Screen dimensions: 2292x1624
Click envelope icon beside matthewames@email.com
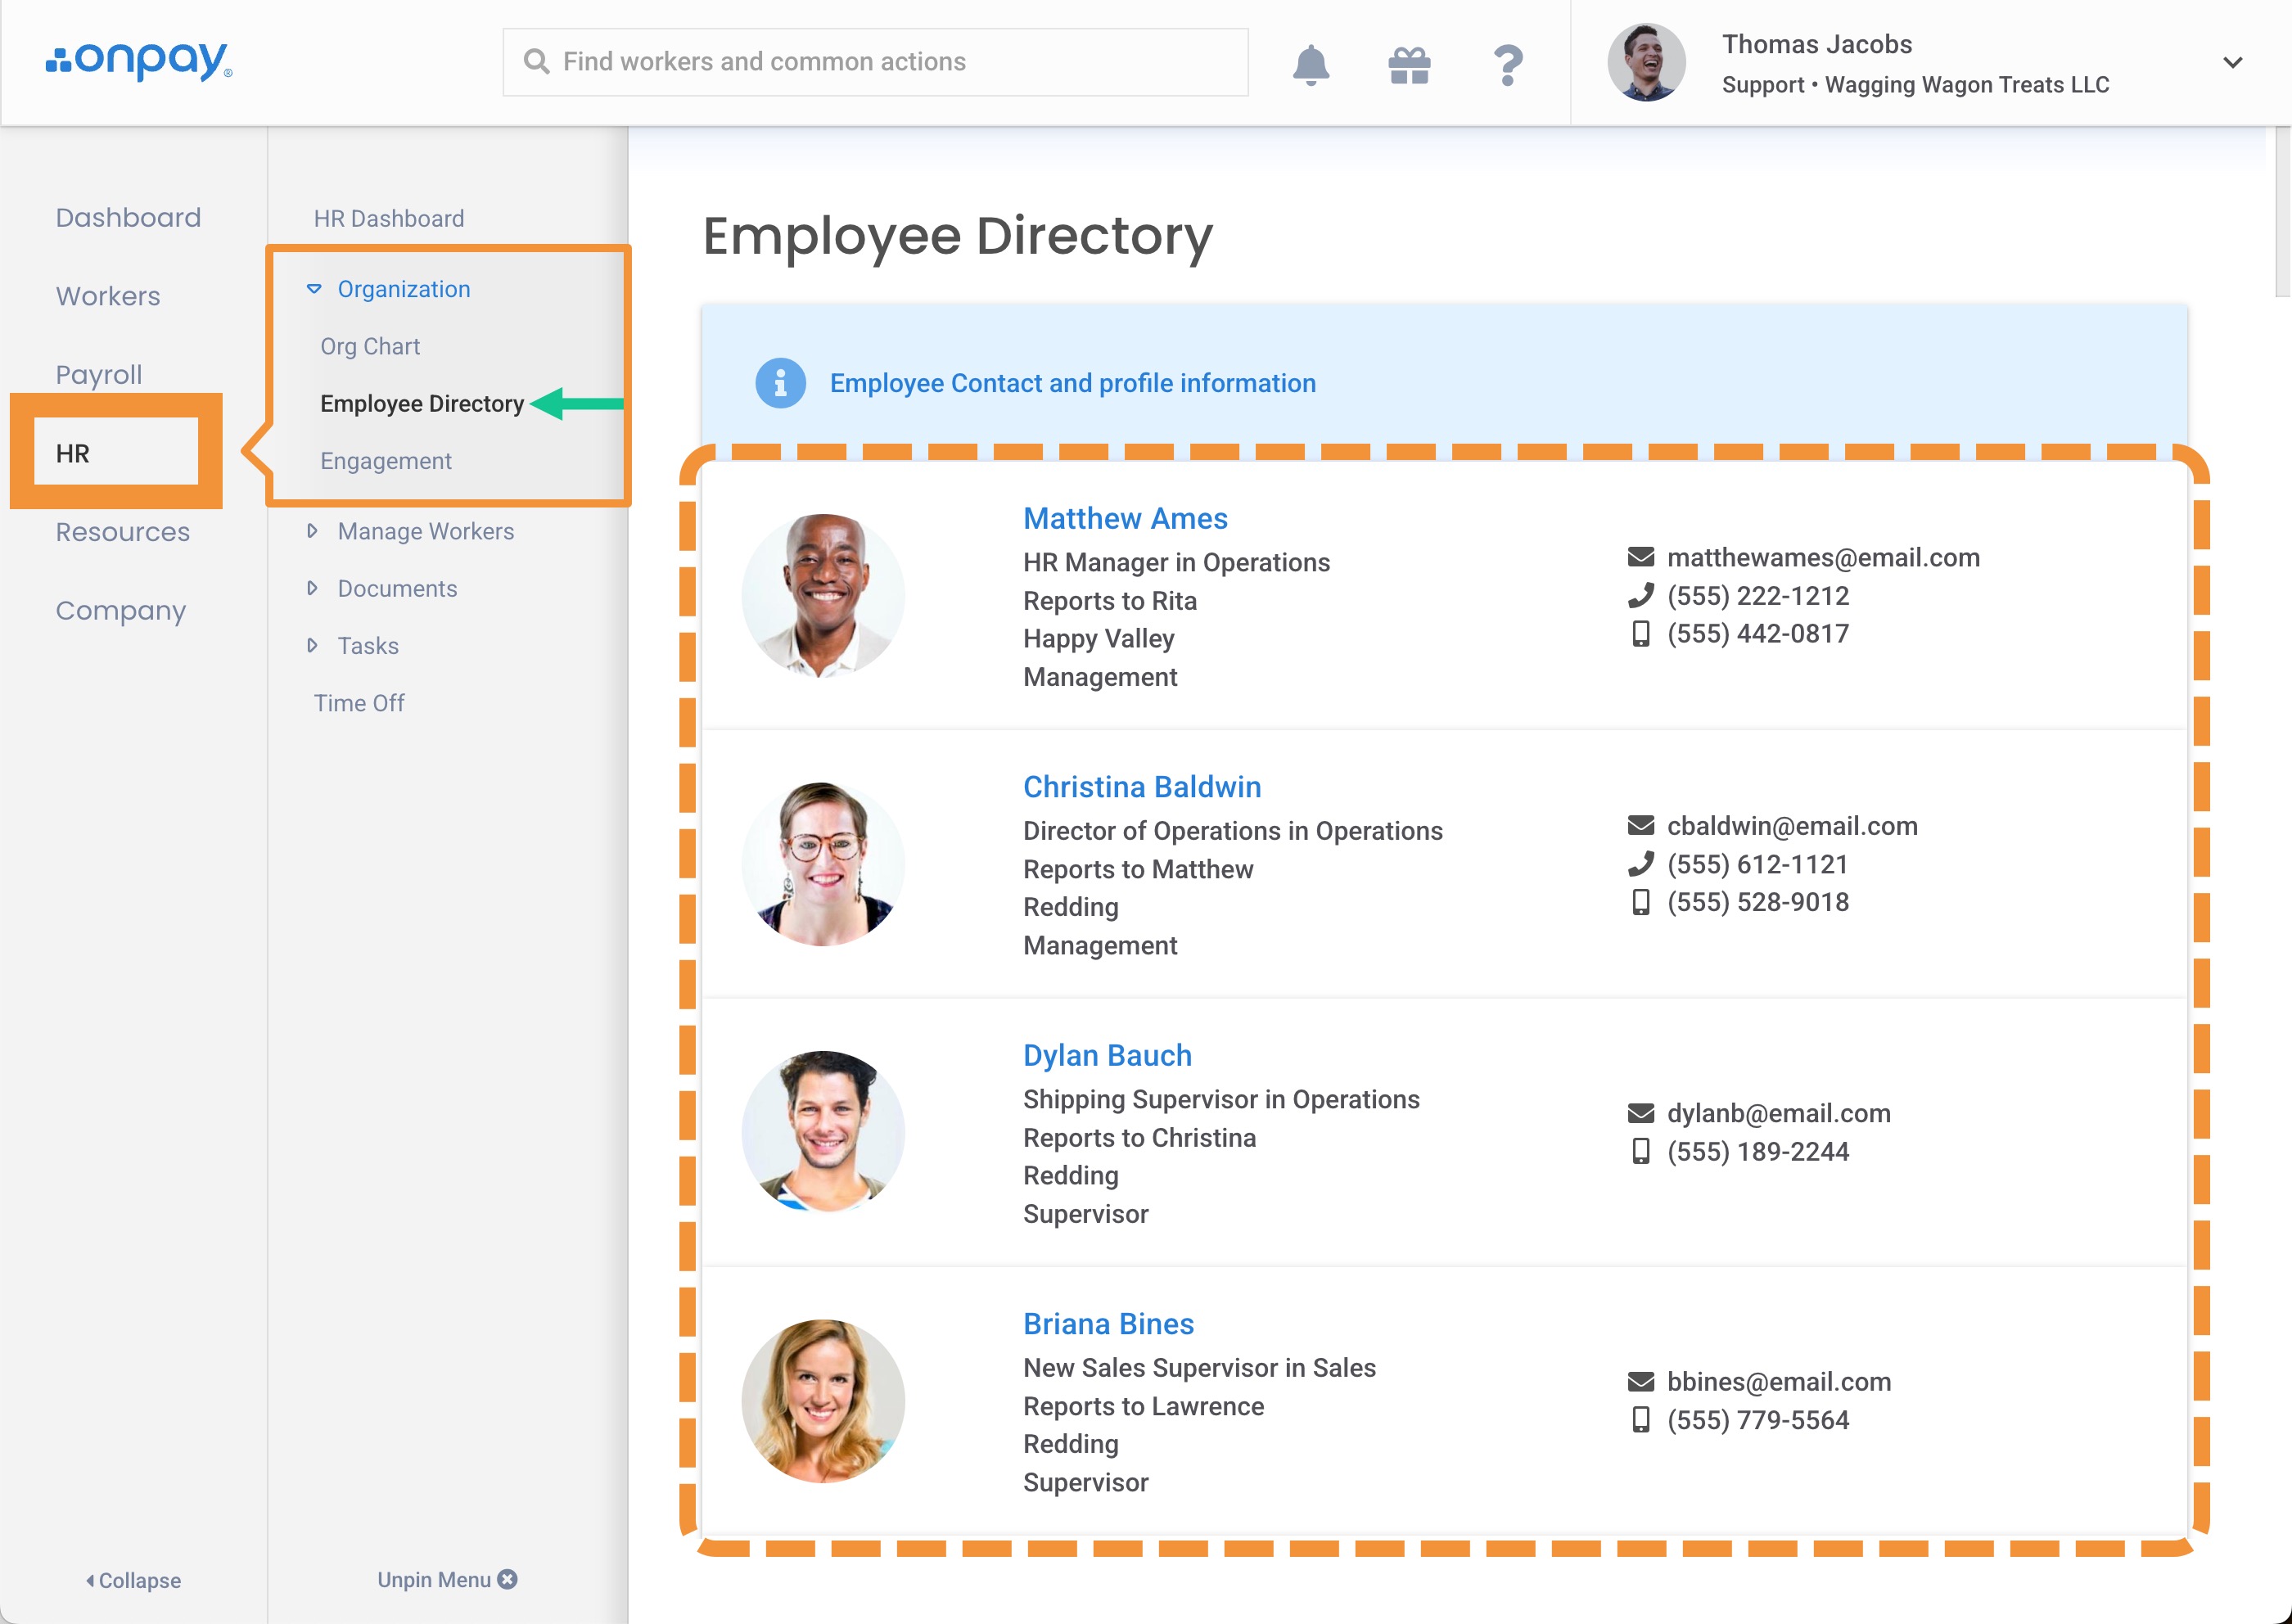point(1640,557)
